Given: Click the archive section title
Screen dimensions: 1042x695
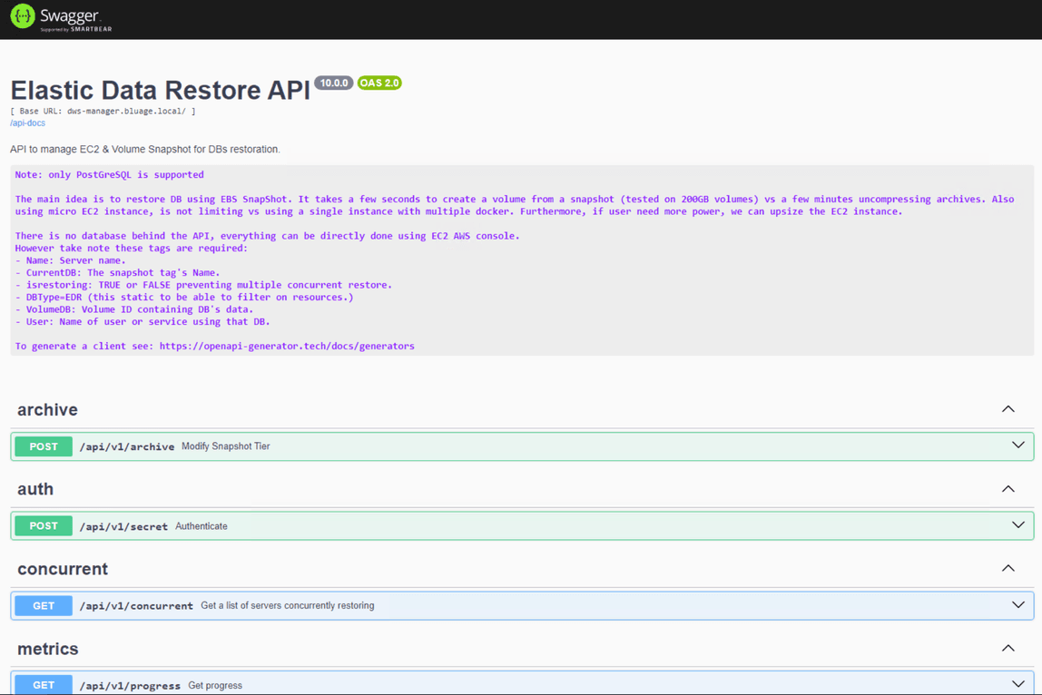Looking at the screenshot, I should (47, 409).
